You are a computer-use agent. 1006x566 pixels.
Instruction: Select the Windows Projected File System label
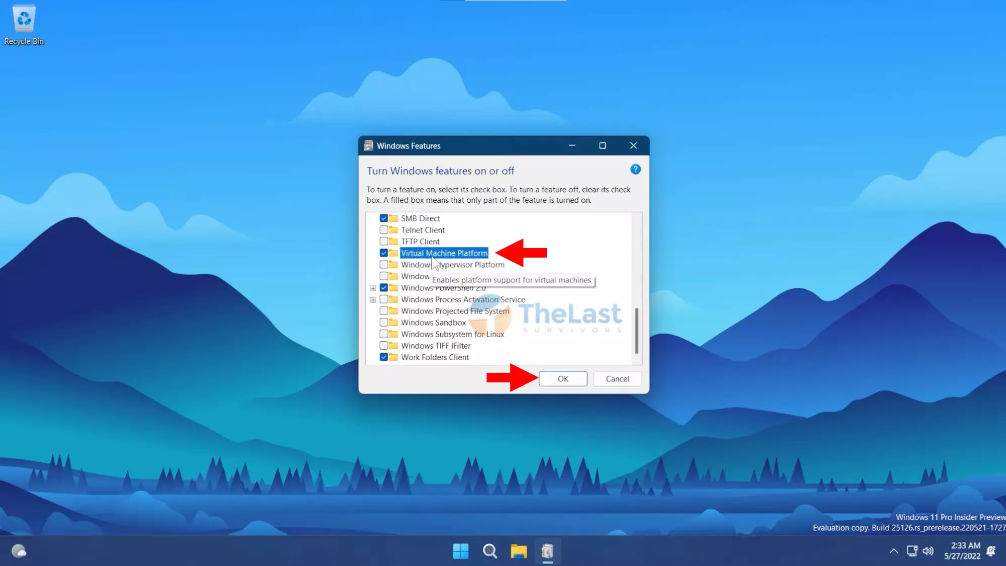coord(455,311)
